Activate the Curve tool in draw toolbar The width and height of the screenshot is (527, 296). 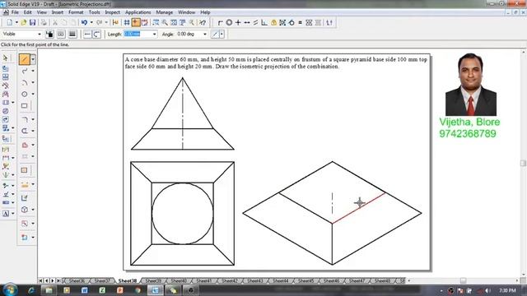(x=24, y=72)
